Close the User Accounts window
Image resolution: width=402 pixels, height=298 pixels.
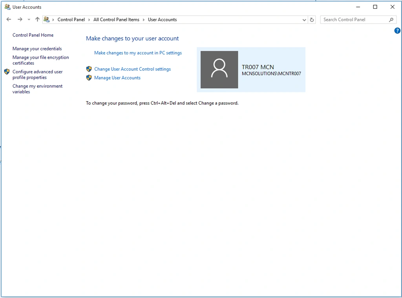pyautogui.click(x=392, y=7)
